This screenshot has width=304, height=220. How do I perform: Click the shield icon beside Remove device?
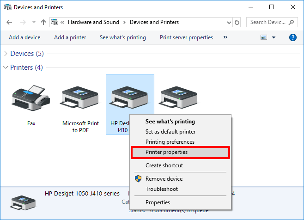138,179
